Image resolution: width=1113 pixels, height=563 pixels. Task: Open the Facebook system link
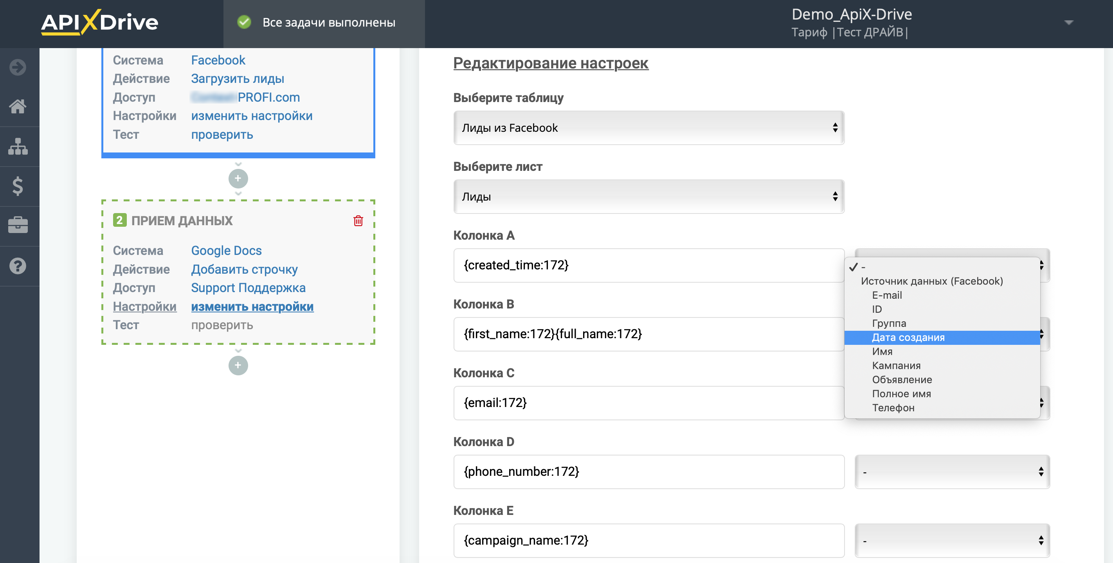(218, 60)
